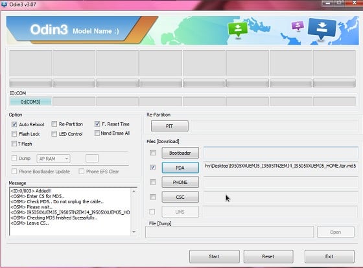Image resolution: width=363 pixels, height=268 pixels.
Task: Click the first progress bar under device slots
Action: pyautogui.click(x=30, y=83)
